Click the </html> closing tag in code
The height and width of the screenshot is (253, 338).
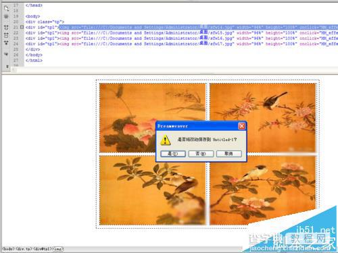(34, 60)
